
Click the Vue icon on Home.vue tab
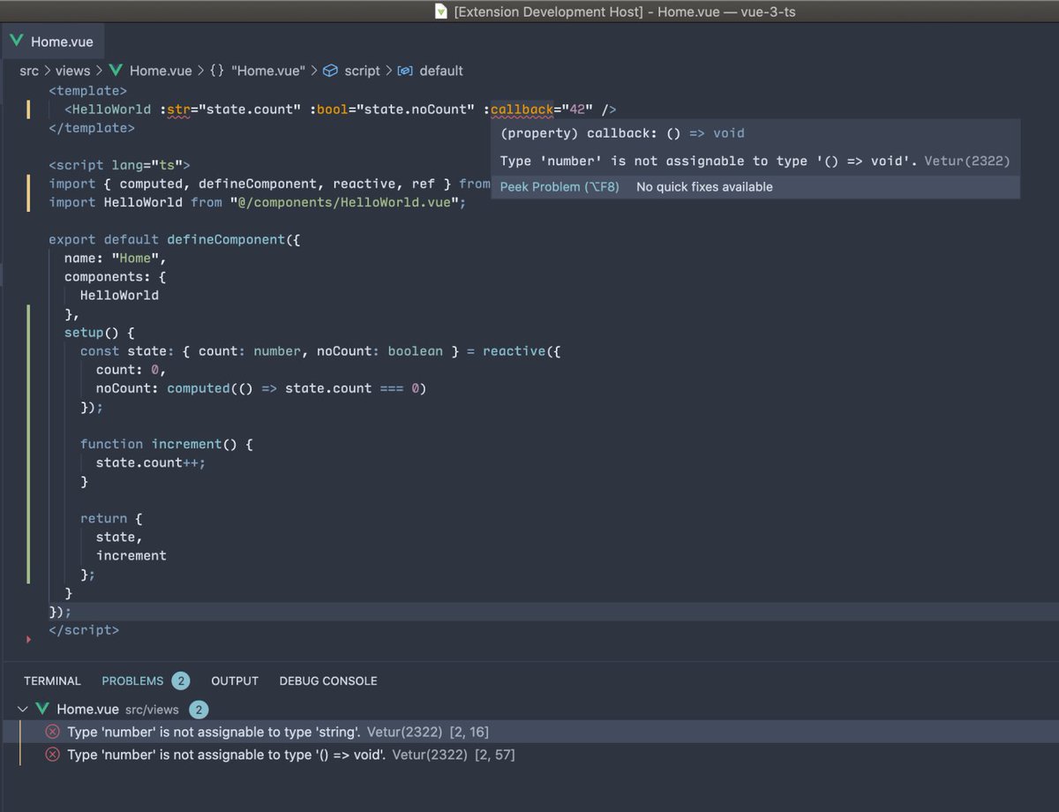(x=17, y=41)
